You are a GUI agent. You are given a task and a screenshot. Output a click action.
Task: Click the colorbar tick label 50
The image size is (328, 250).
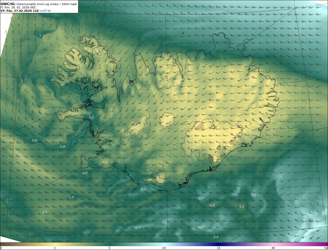coord(326,248)
